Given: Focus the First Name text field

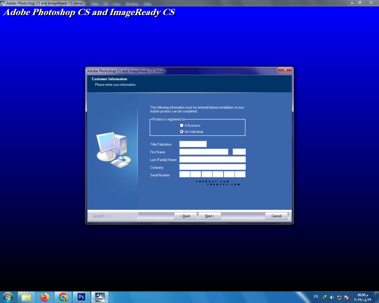Looking at the screenshot, I should click(204, 152).
